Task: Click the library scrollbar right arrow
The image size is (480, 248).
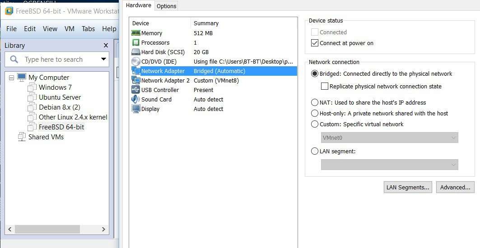Action: coord(103,229)
